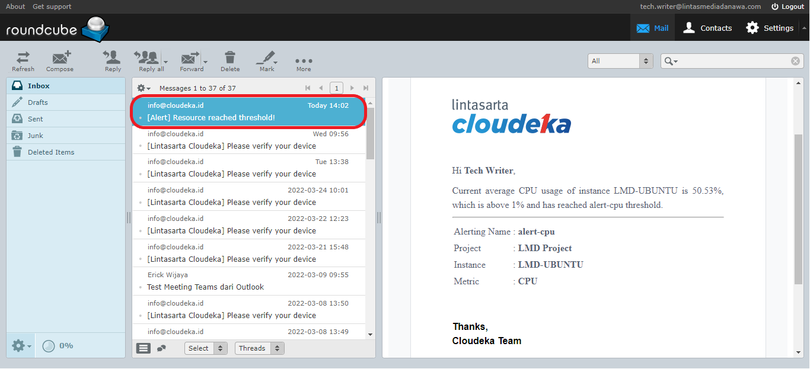
Task: Switch to list view mode
Action: point(143,348)
